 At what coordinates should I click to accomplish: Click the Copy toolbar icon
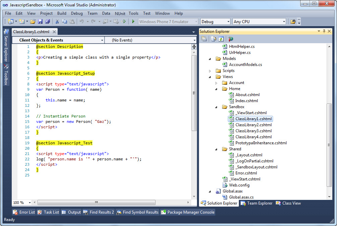click(x=64, y=21)
